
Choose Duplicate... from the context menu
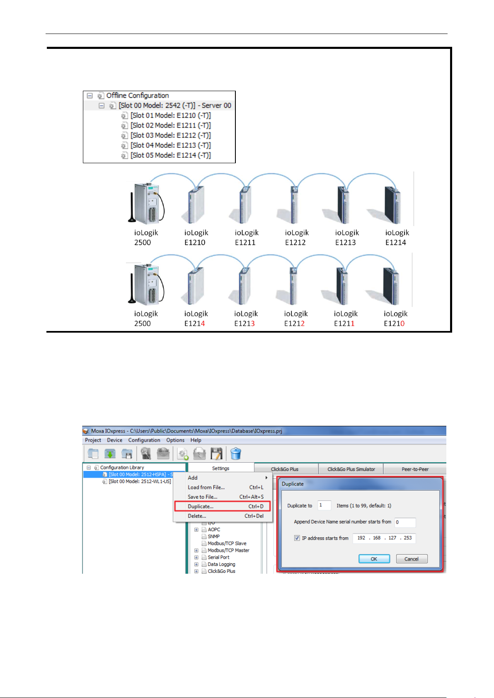[x=223, y=506]
